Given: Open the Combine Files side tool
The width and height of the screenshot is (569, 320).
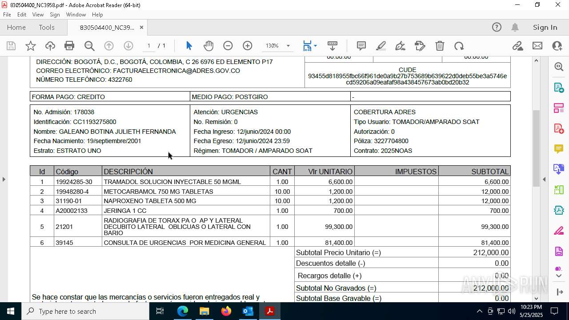Looking at the screenshot, I should [559, 169].
